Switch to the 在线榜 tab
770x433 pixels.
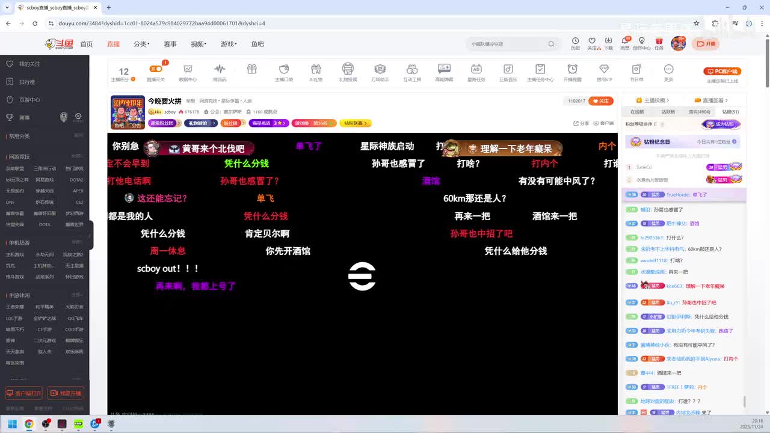click(x=637, y=112)
